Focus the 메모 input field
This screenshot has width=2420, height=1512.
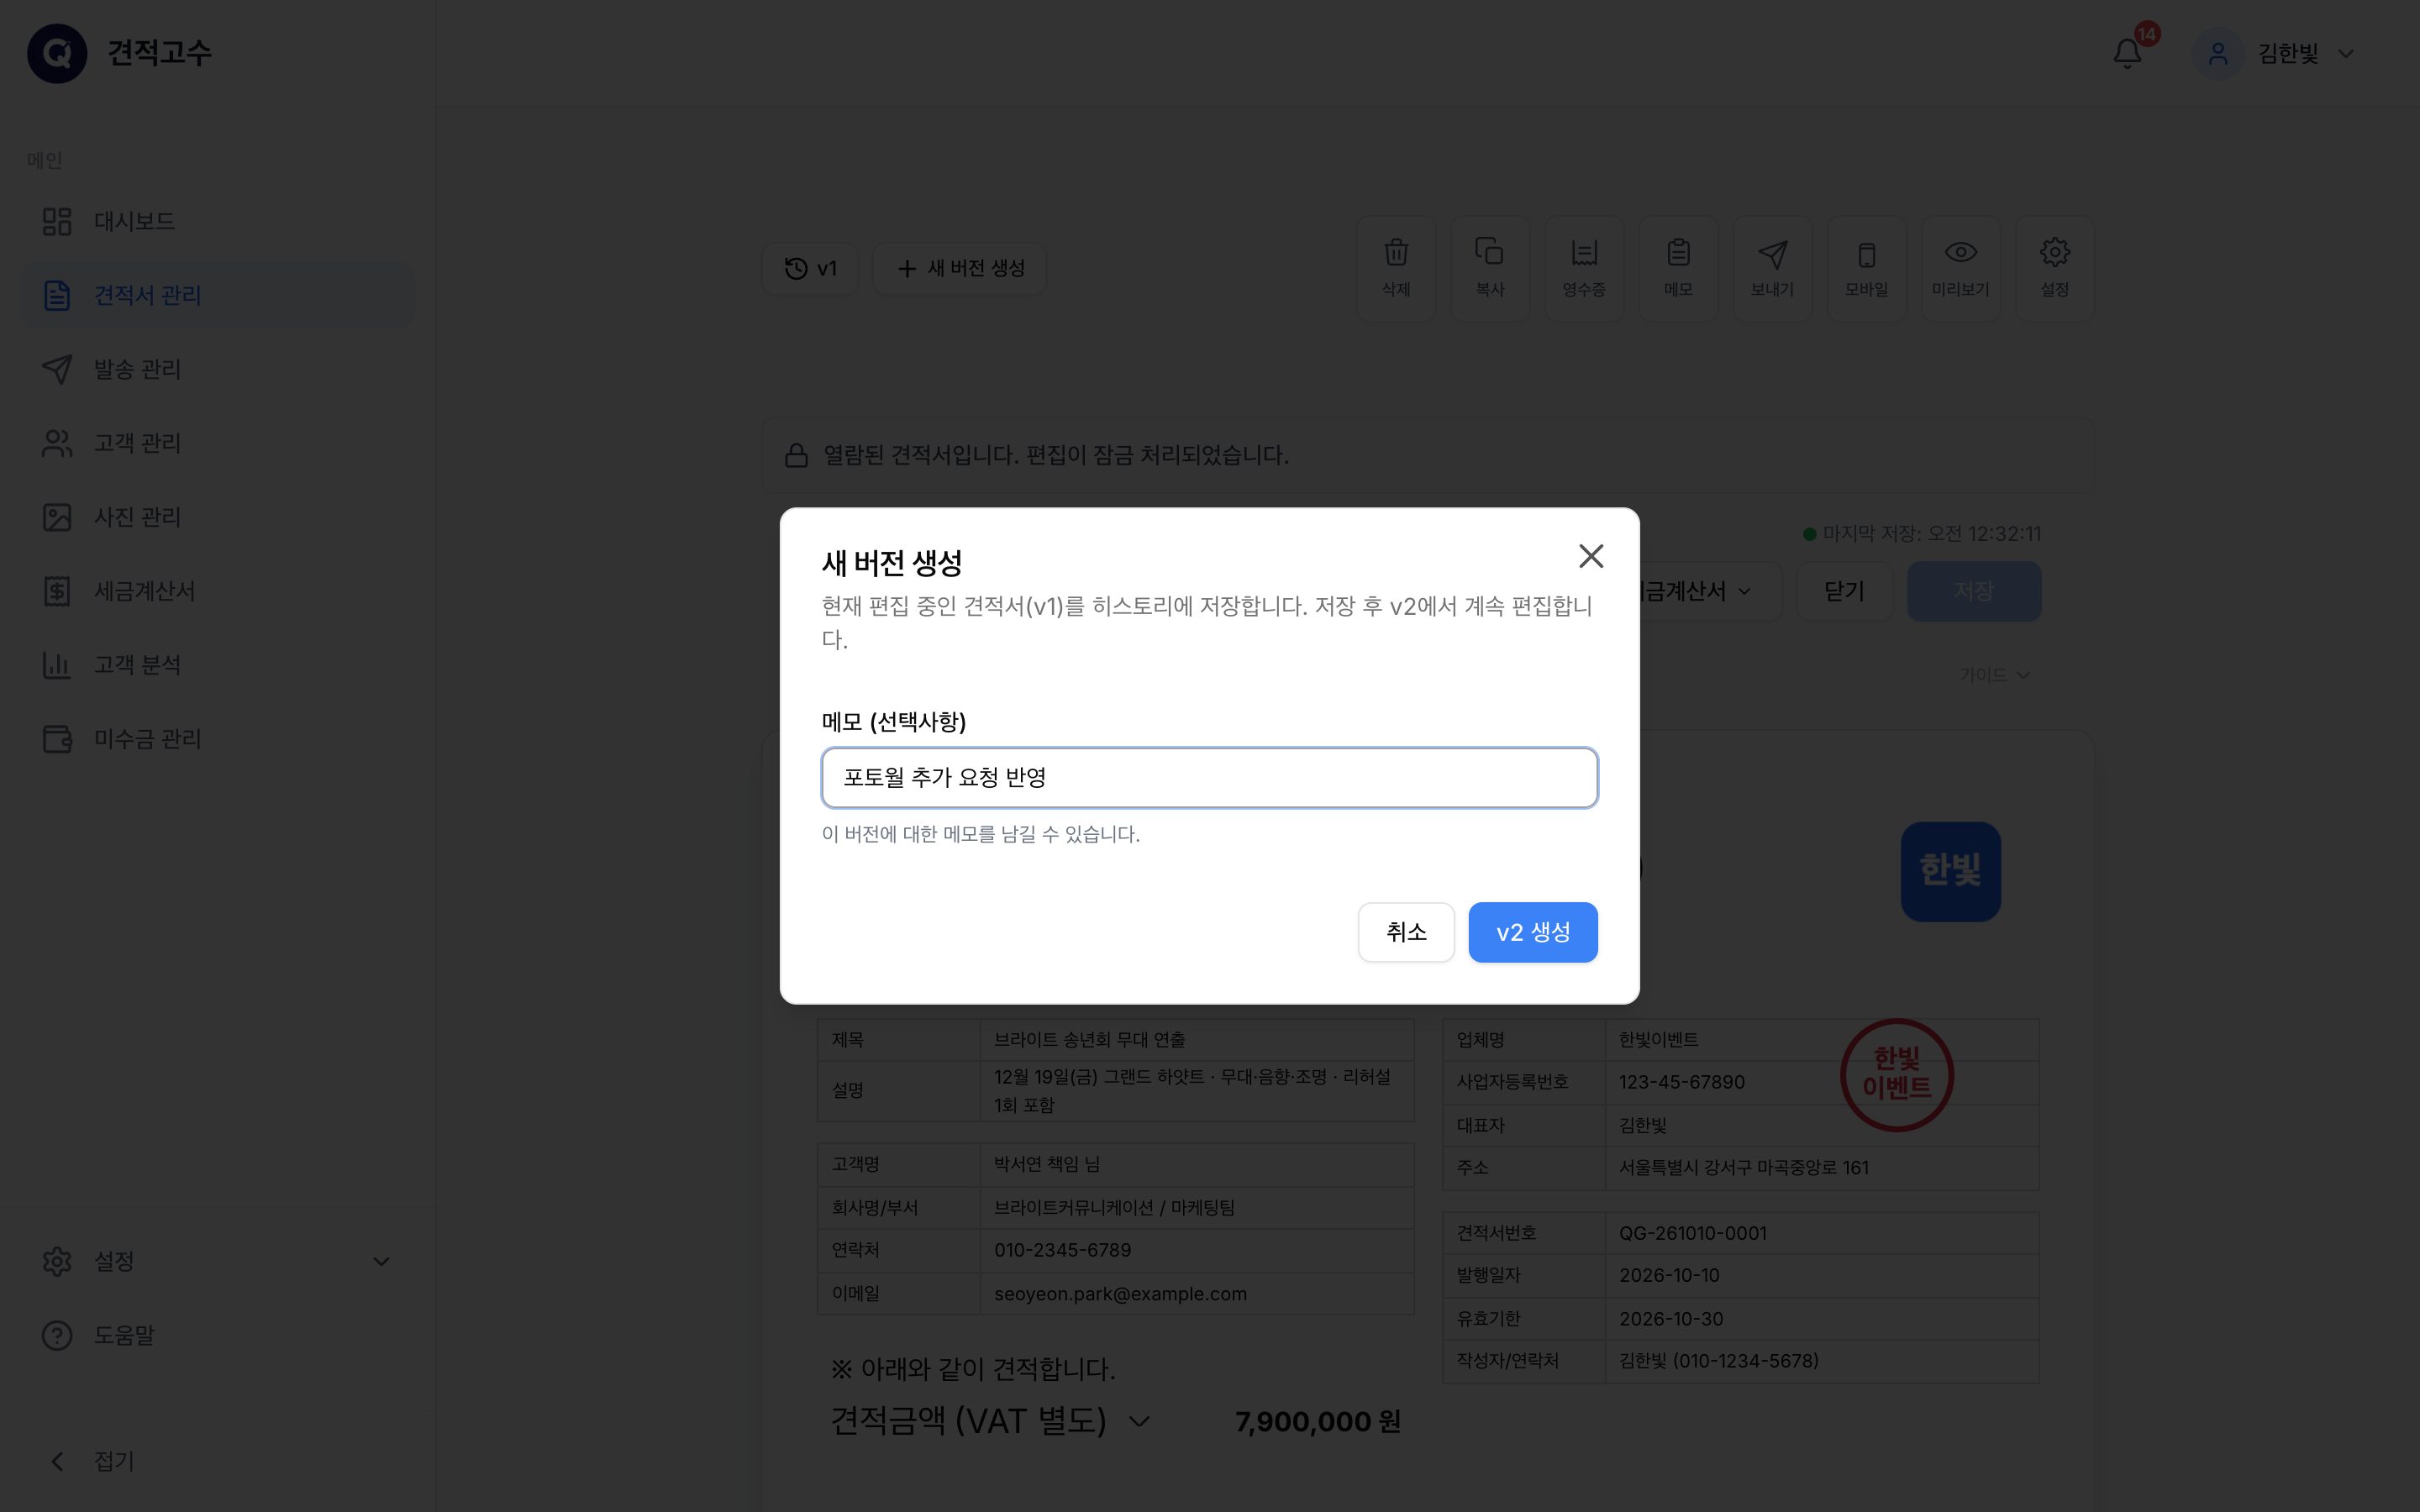click(x=1209, y=777)
